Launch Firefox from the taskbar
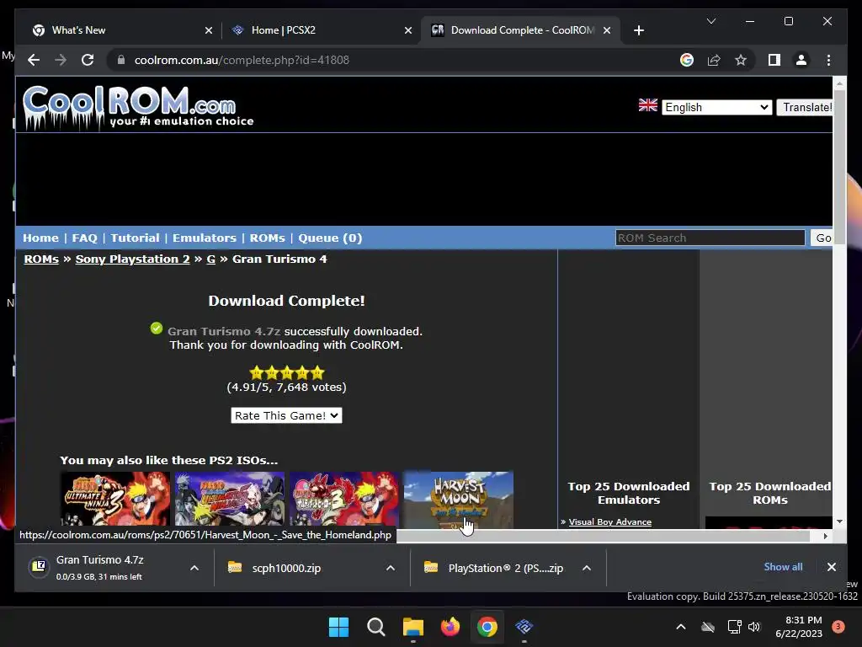 pyautogui.click(x=450, y=627)
